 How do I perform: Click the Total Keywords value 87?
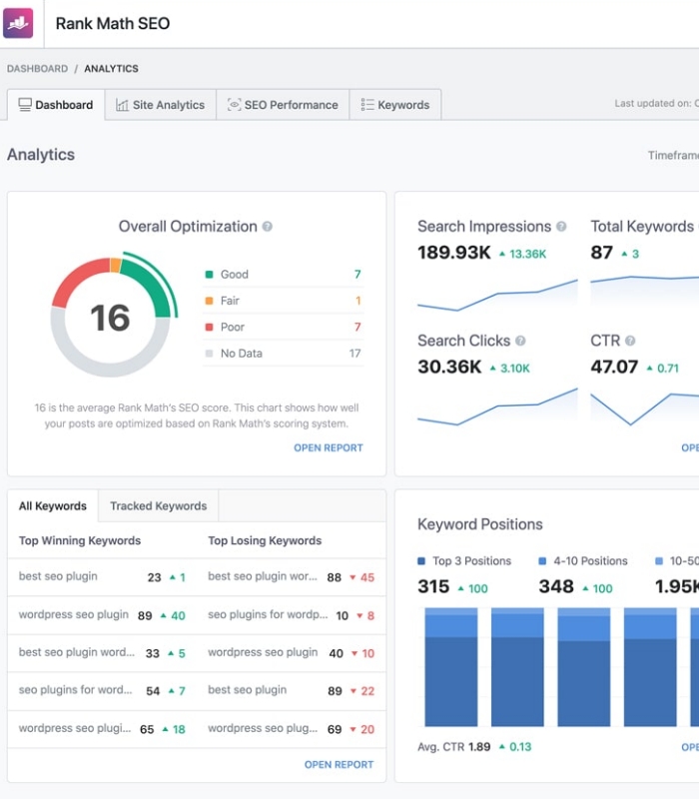coord(602,253)
